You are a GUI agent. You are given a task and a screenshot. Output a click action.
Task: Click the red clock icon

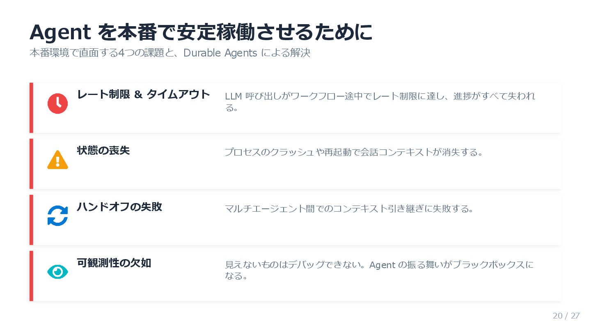pyautogui.click(x=57, y=104)
